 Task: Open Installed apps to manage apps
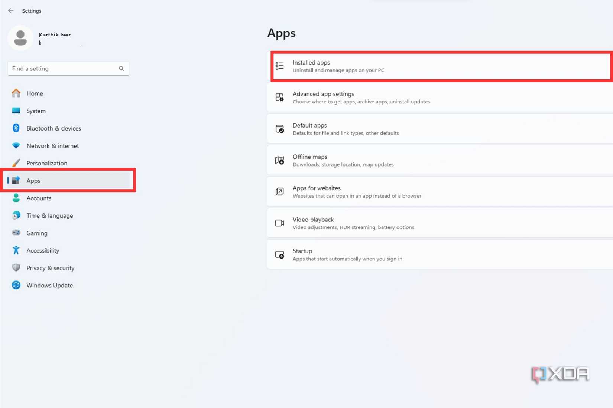(x=440, y=66)
